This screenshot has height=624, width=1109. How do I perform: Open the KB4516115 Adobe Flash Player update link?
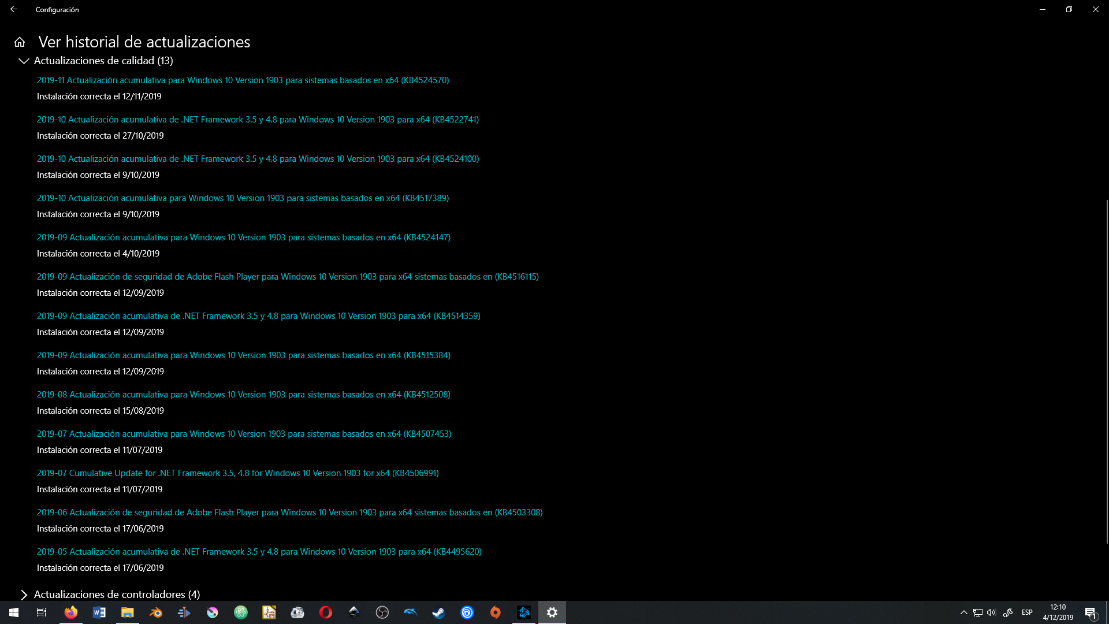pos(288,277)
